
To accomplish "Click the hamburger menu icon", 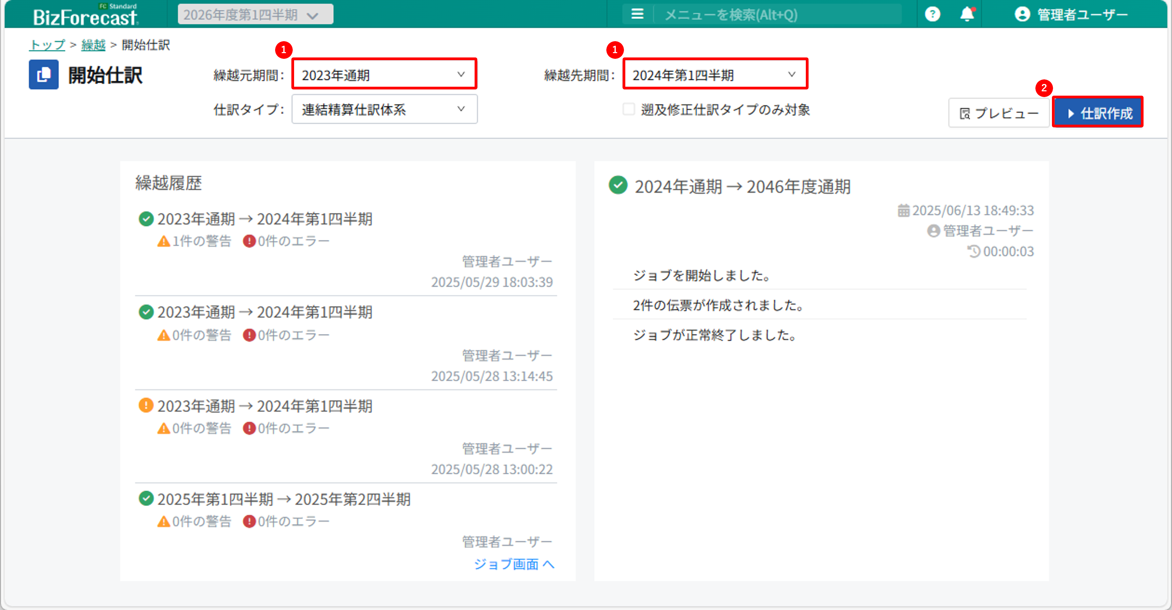I will pyautogui.click(x=637, y=15).
